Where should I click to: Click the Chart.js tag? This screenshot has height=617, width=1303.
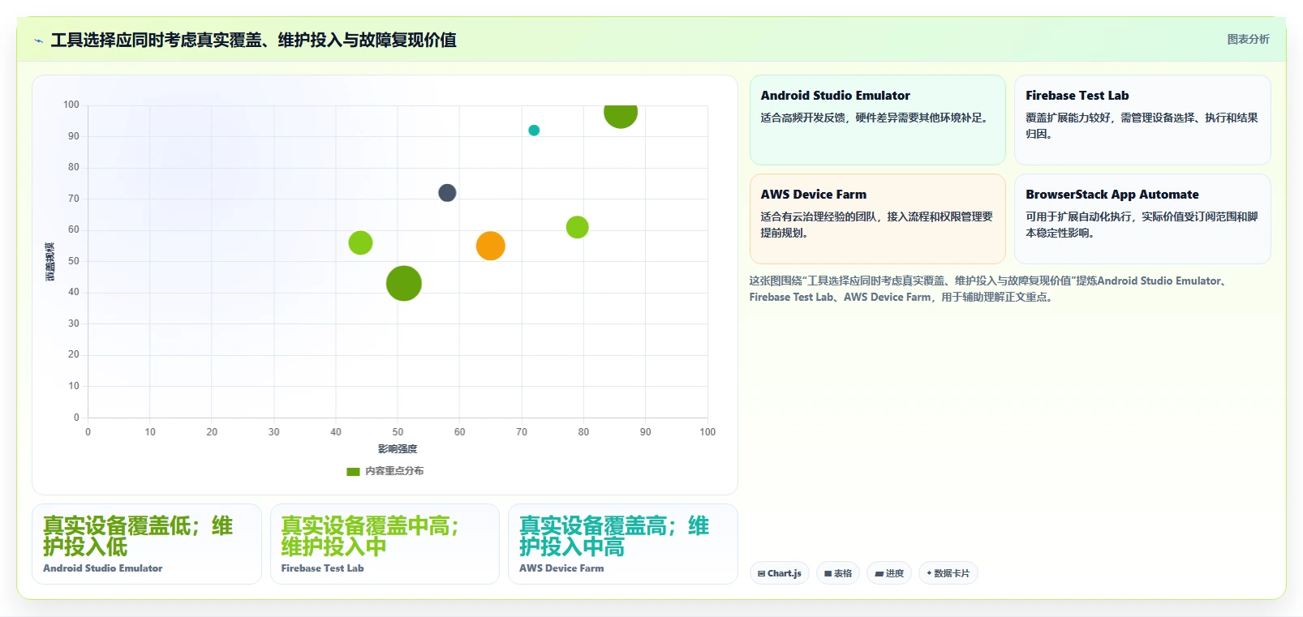pos(780,573)
